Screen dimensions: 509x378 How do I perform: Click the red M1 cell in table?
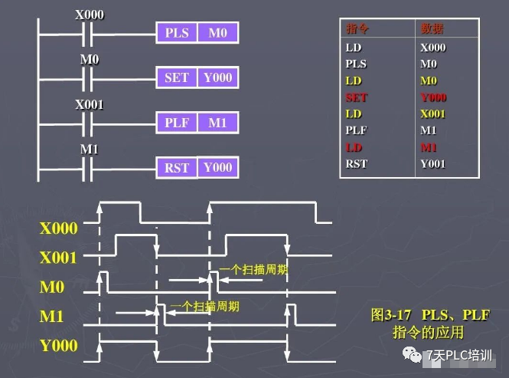click(x=429, y=148)
